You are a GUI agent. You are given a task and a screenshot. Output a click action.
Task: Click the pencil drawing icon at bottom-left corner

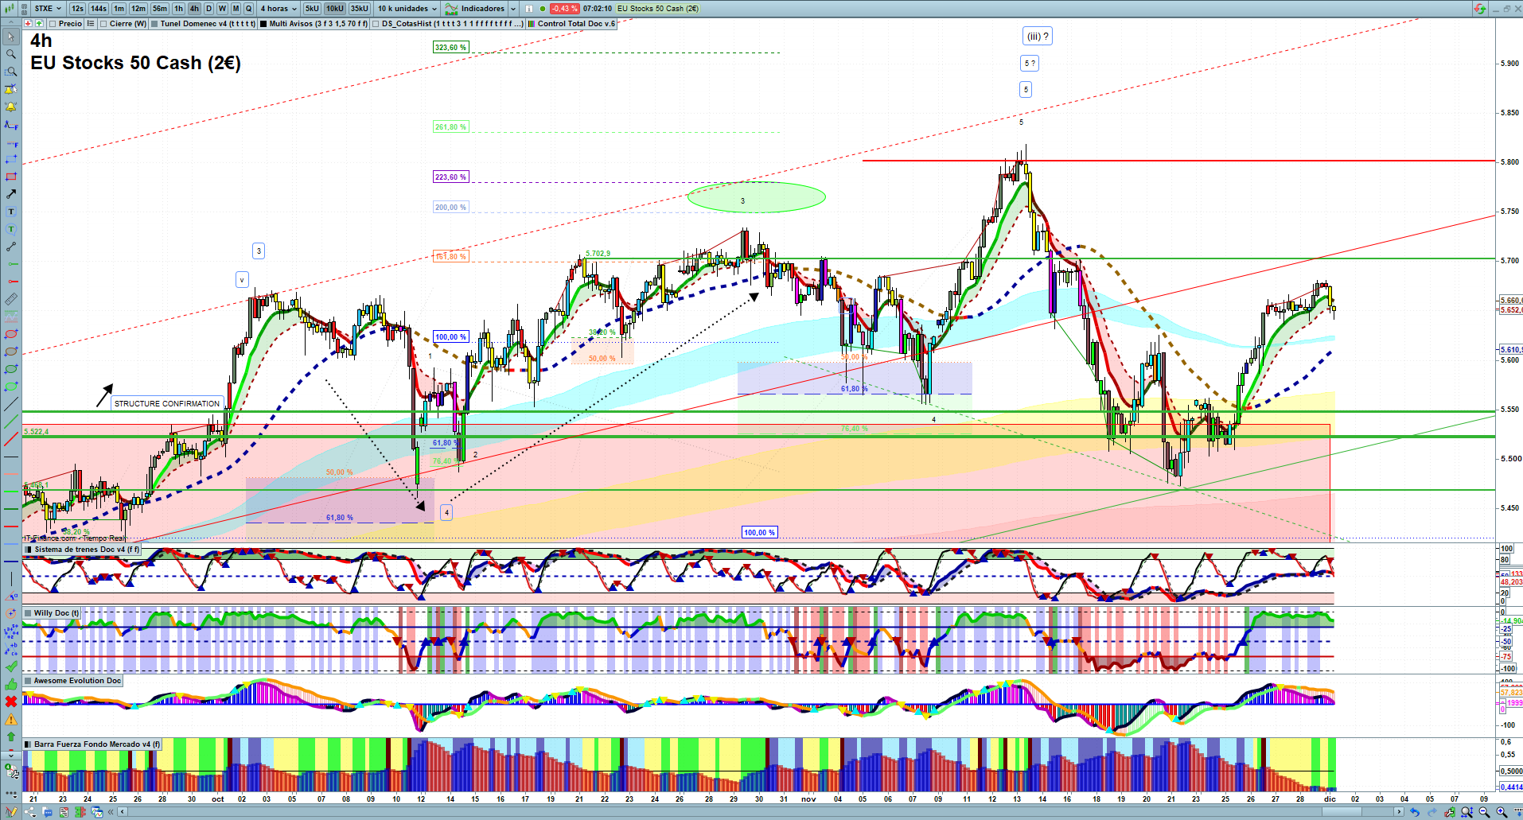(x=11, y=812)
